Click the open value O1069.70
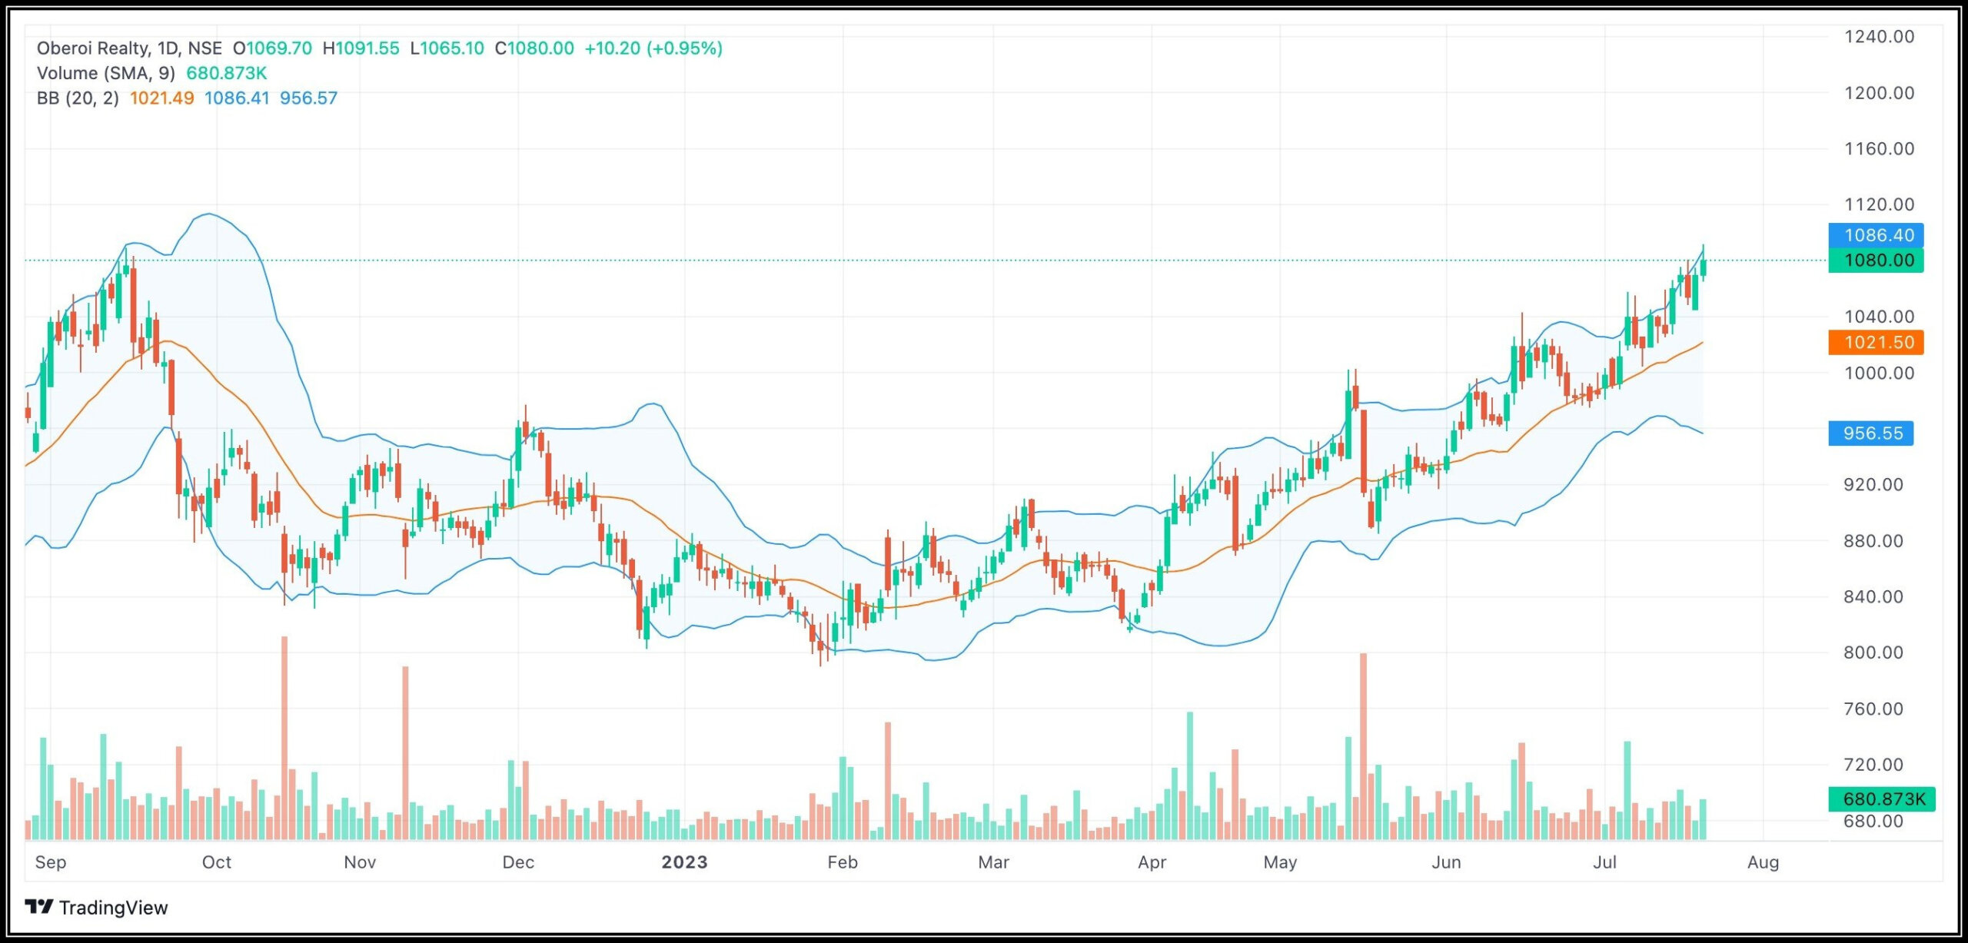1968x943 pixels. [x=273, y=48]
